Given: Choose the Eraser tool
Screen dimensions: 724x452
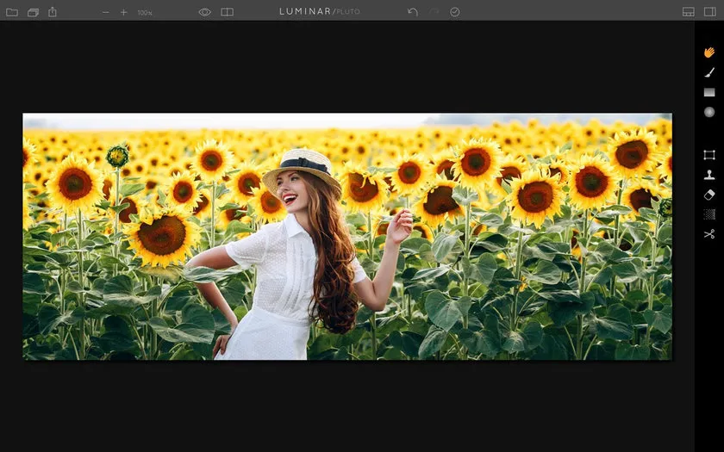Looking at the screenshot, I should point(708,195).
